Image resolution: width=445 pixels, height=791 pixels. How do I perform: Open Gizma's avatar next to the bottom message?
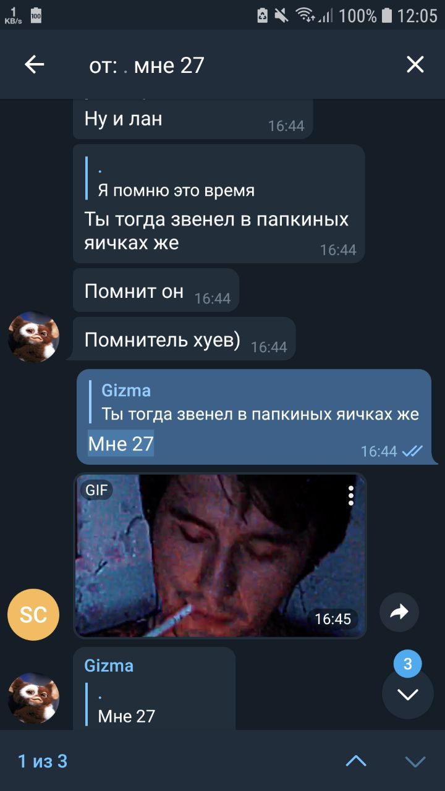tap(33, 698)
